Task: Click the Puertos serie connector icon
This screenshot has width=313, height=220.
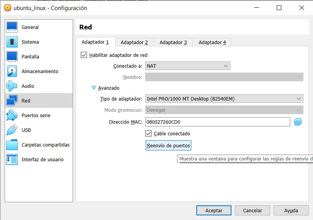Action: coord(12,115)
